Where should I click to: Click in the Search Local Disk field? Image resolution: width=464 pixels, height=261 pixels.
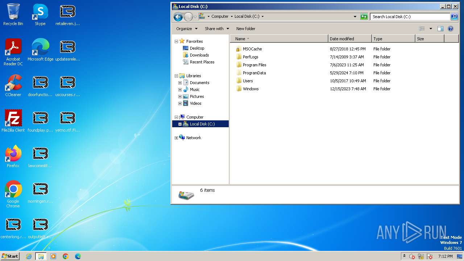[x=410, y=17]
